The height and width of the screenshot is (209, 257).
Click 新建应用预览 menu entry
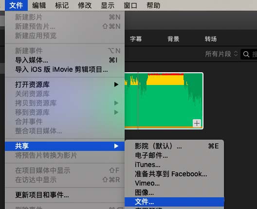[65, 36]
